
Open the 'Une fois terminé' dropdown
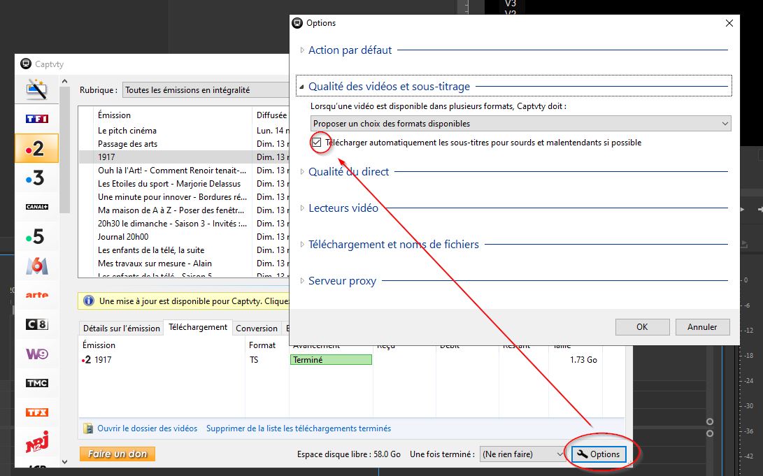522,454
